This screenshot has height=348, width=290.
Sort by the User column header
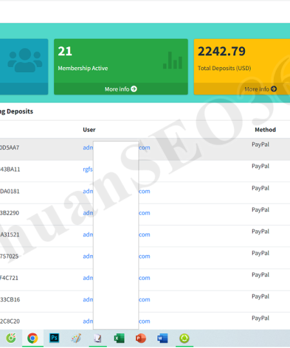tap(89, 130)
